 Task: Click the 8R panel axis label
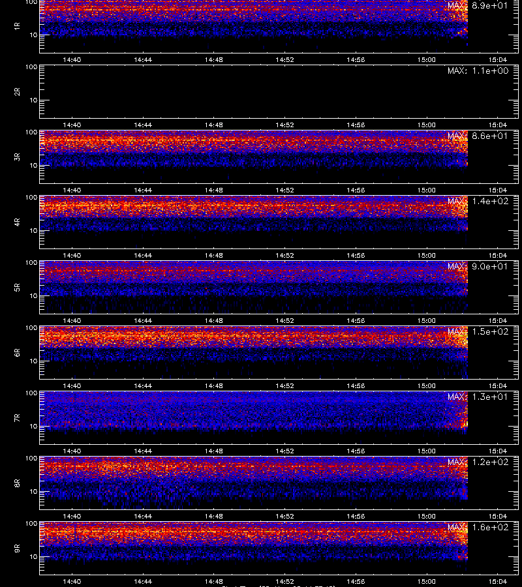pos(17,483)
